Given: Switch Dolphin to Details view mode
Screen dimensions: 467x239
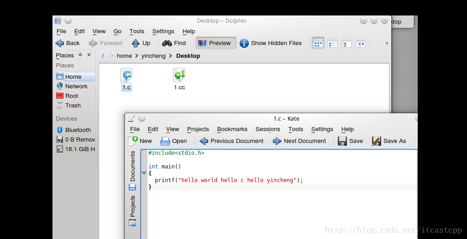Looking at the screenshot, I should [332, 43].
